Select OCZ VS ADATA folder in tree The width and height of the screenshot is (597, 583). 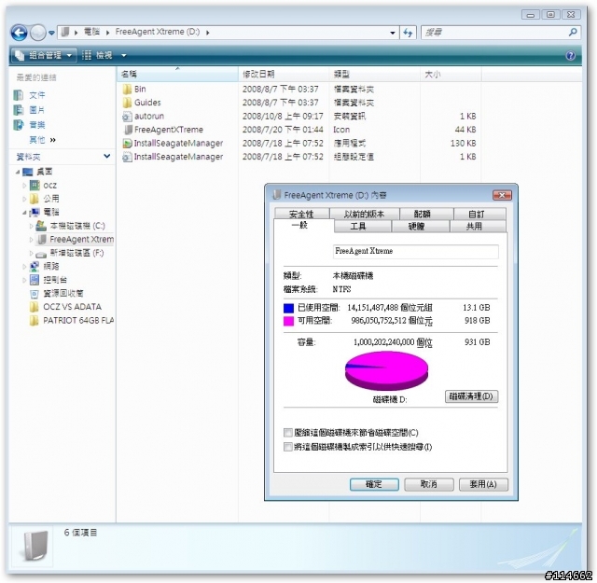pos(65,307)
